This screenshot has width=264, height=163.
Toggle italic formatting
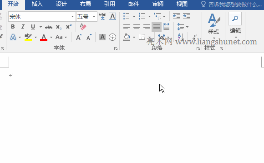click(23, 27)
